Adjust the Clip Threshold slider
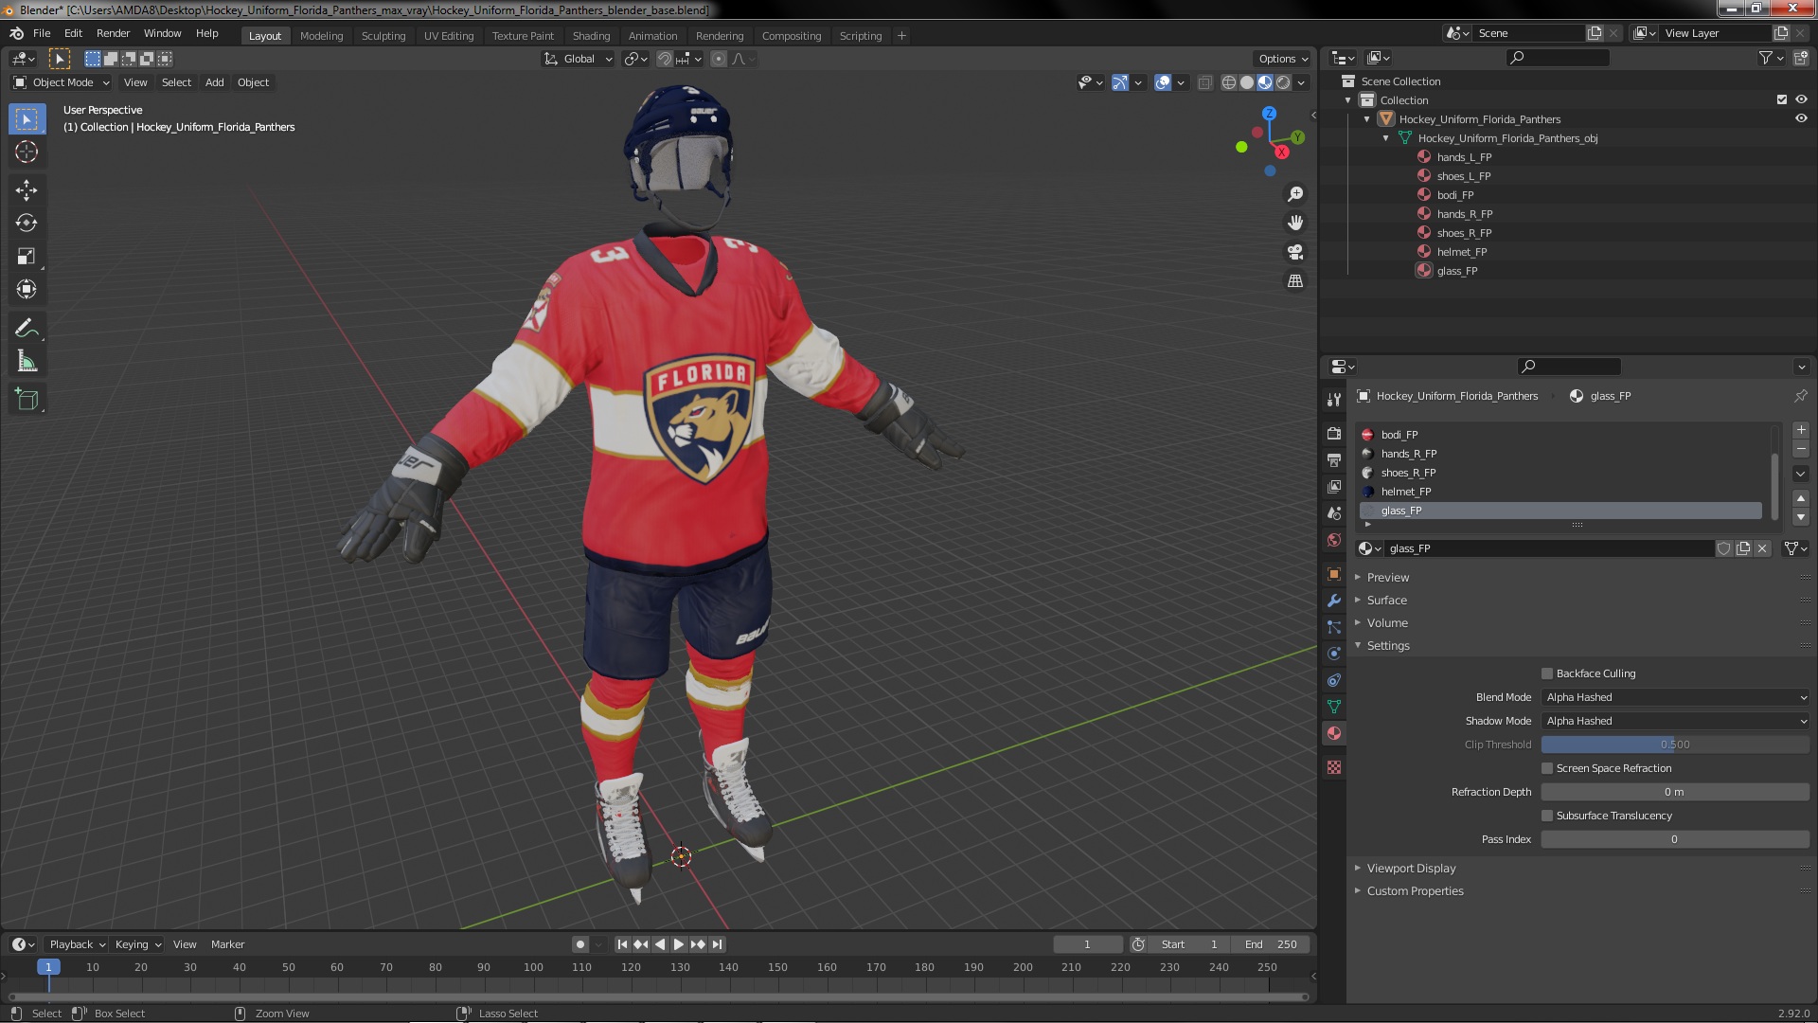This screenshot has width=1818, height=1023. [x=1675, y=745]
